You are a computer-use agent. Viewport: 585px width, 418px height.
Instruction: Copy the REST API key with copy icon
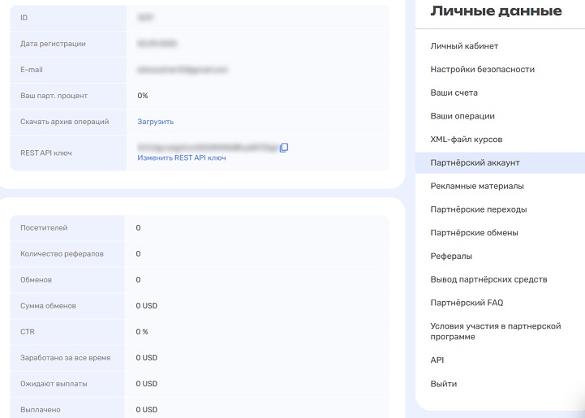click(x=284, y=147)
